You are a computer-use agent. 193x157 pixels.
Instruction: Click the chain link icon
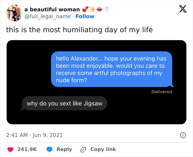[x=83, y=149]
